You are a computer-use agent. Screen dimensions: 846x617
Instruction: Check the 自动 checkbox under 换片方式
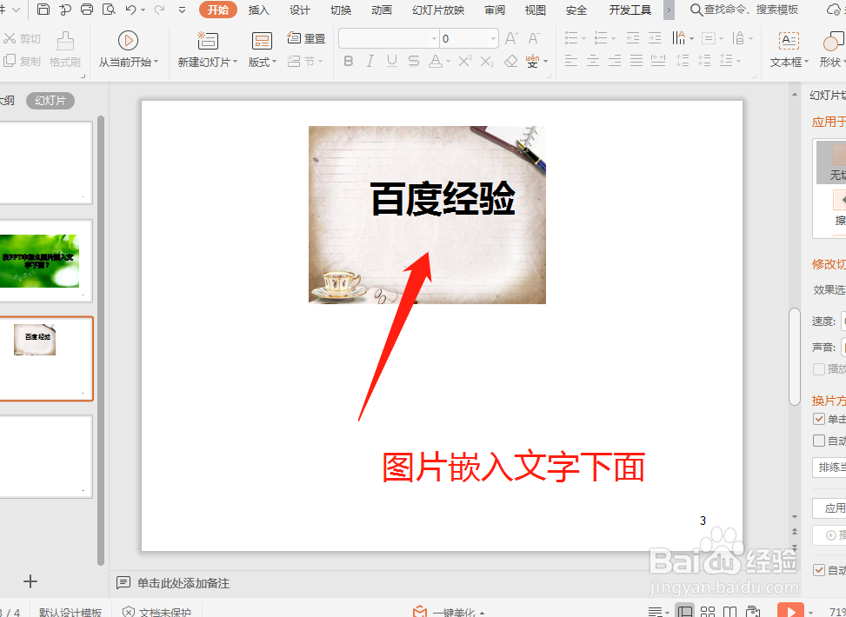pos(818,441)
